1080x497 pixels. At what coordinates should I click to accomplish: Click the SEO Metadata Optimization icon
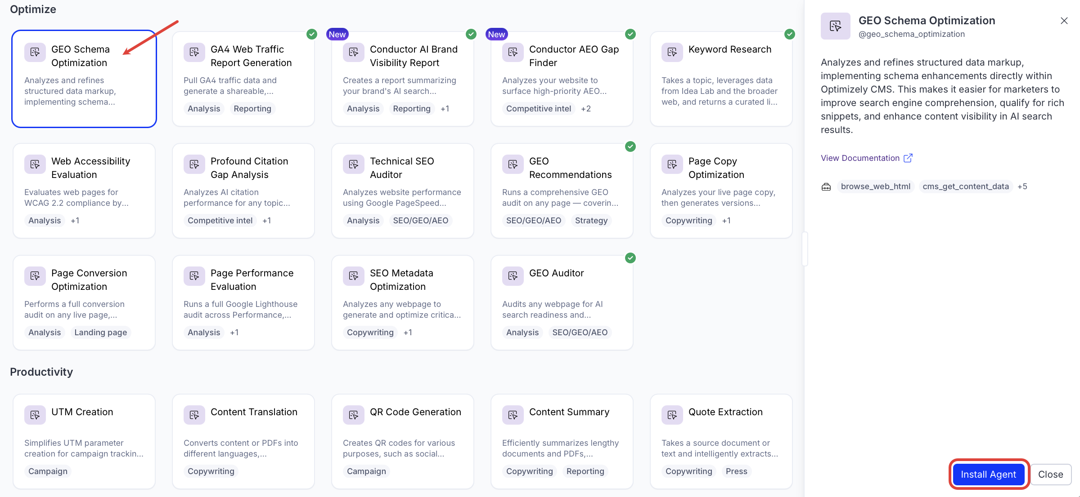point(353,276)
